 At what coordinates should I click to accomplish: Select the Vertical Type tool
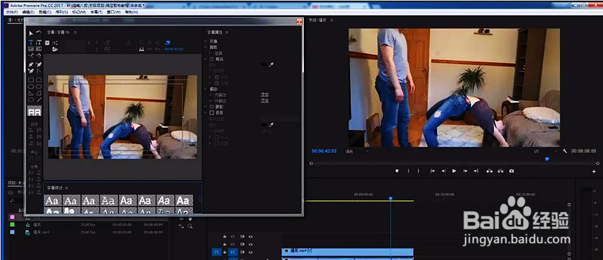click(x=39, y=42)
